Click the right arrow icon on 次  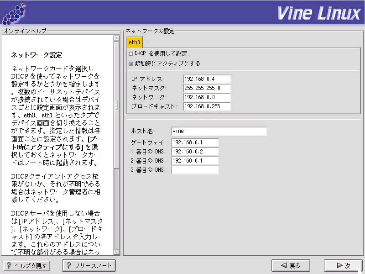(339, 265)
